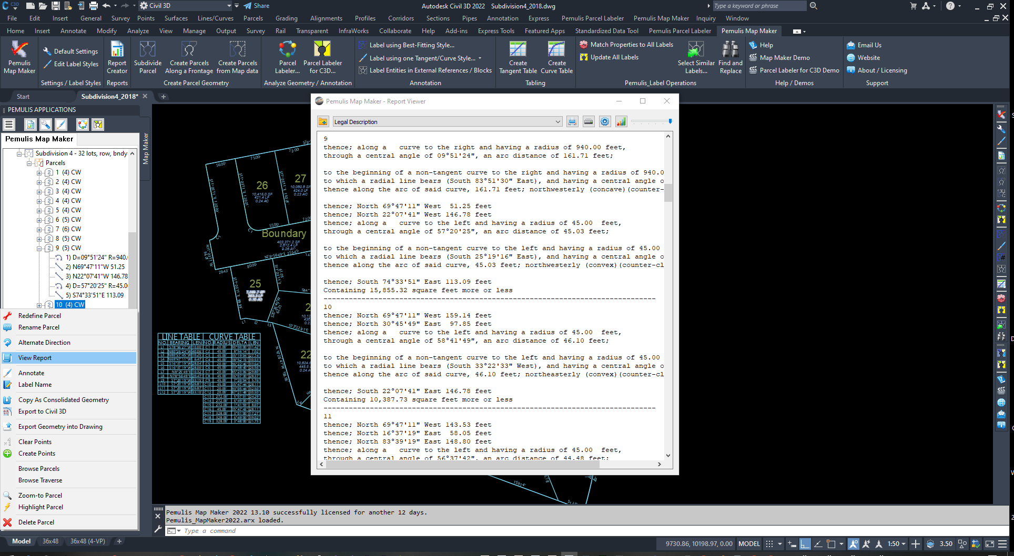Click the wrench settings icon in Pemulis panel
The image size is (1014, 556).
pos(46,125)
